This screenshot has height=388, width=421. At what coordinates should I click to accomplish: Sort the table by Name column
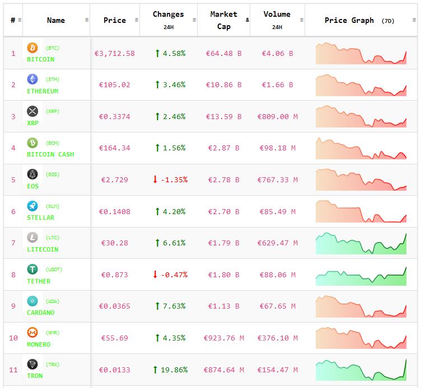(x=56, y=20)
